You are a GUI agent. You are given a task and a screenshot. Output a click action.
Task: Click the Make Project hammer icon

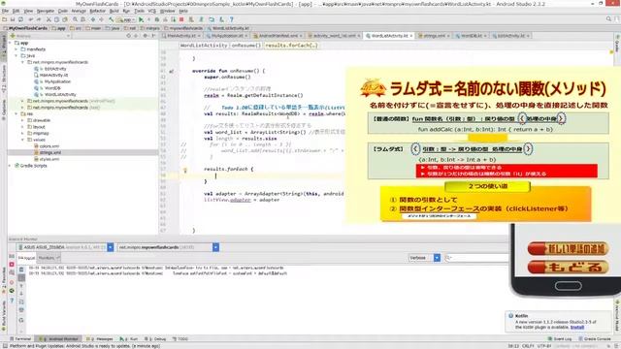[x=112, y=19]
